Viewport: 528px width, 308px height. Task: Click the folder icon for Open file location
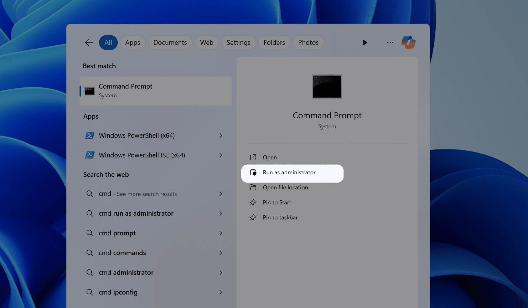(x=253, y=187)
